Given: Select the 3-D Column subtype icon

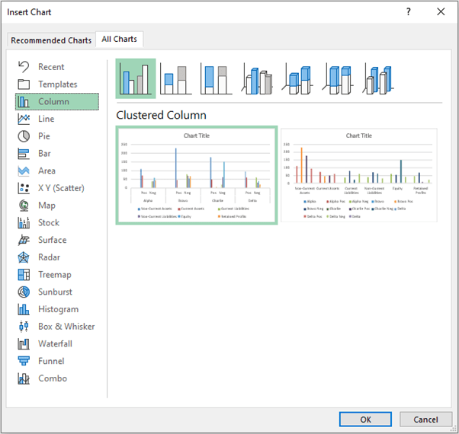Looking at the screenshot, I should [x=378, y=79].
